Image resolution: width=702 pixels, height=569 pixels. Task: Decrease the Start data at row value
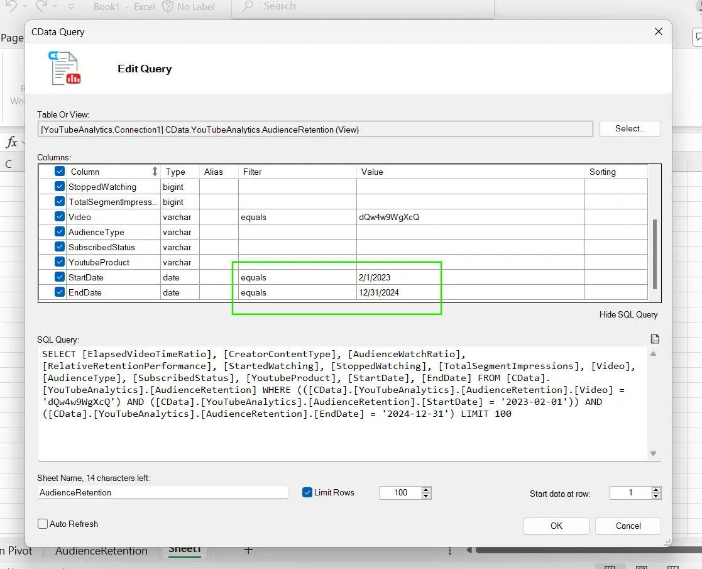point(656,496)
